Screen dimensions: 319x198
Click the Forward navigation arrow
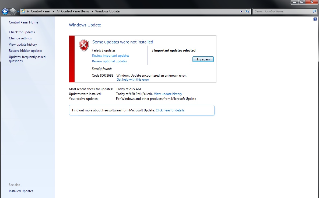(13, 11)
